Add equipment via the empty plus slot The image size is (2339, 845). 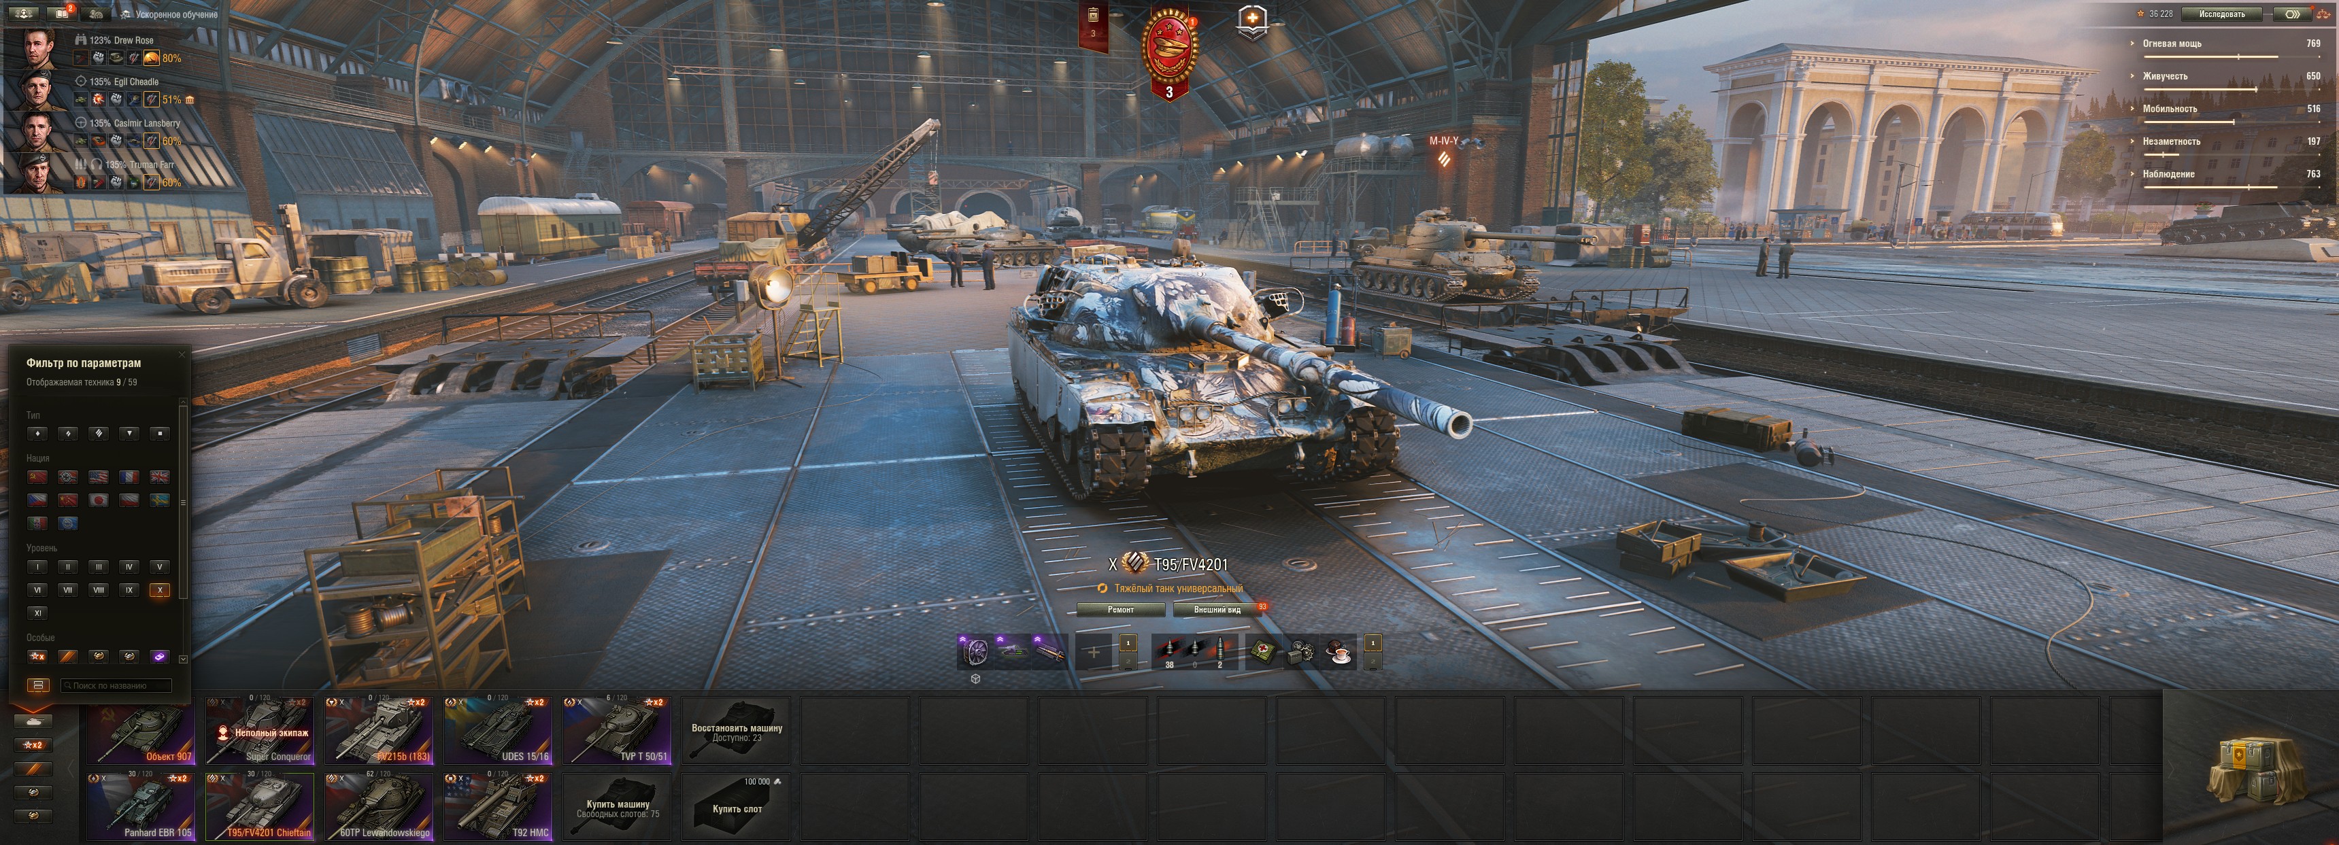(1093, 652)
